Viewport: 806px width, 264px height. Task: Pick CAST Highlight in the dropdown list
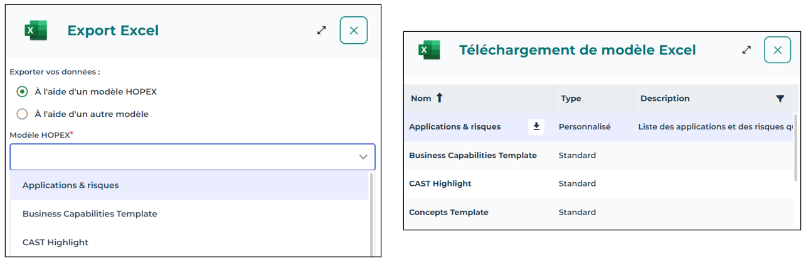click(x=55, y=242)
